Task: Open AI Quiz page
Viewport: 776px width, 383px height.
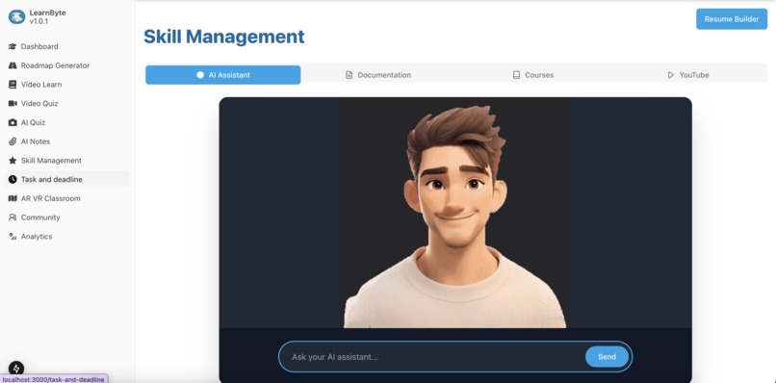Action: (67, 122)
